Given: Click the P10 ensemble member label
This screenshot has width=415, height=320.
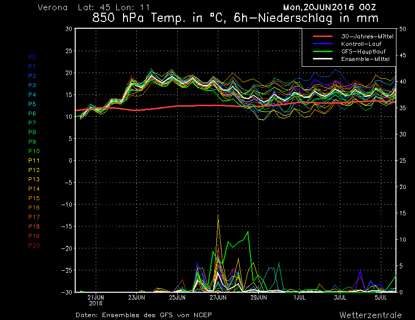Looking at the screenshot, I should [34, 151].
